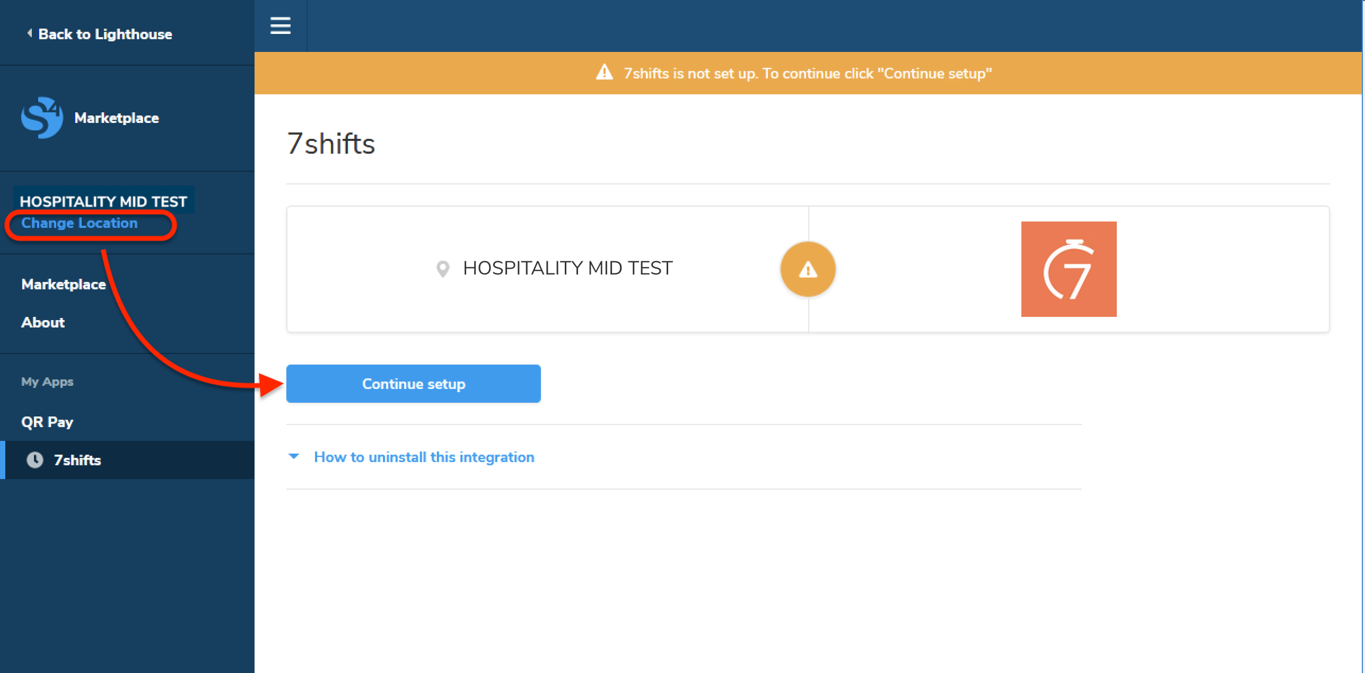Viewport: 1365px width, 673px height.
Task: Click the orange warning status circle
Action: point(808,269)
